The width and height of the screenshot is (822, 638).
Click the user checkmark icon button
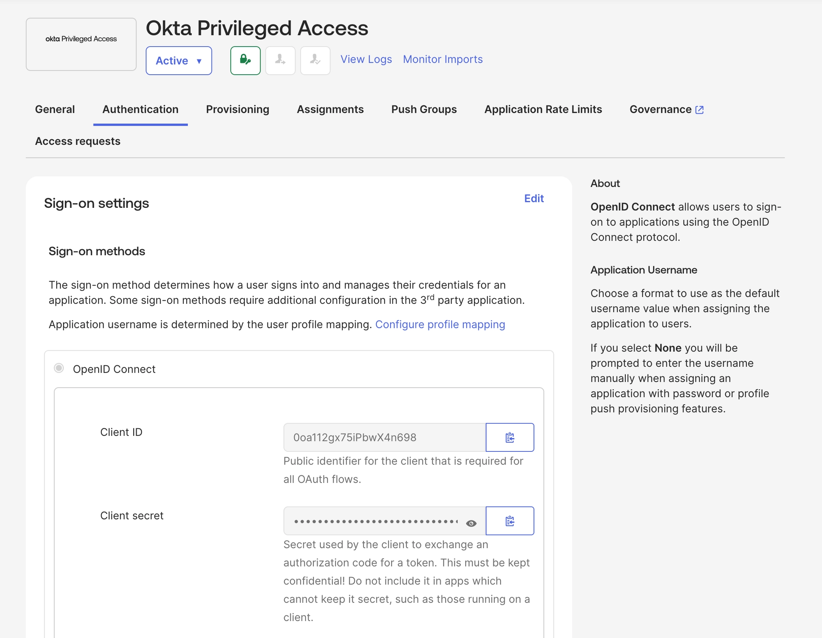click(x=315, y=61)
